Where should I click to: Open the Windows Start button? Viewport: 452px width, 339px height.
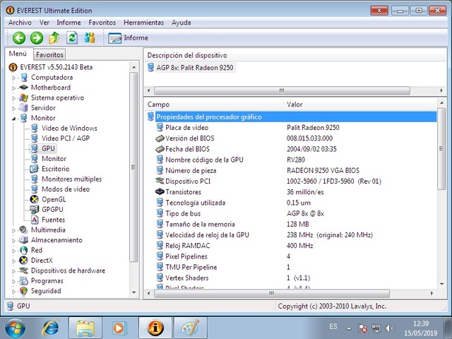(15, 328)
